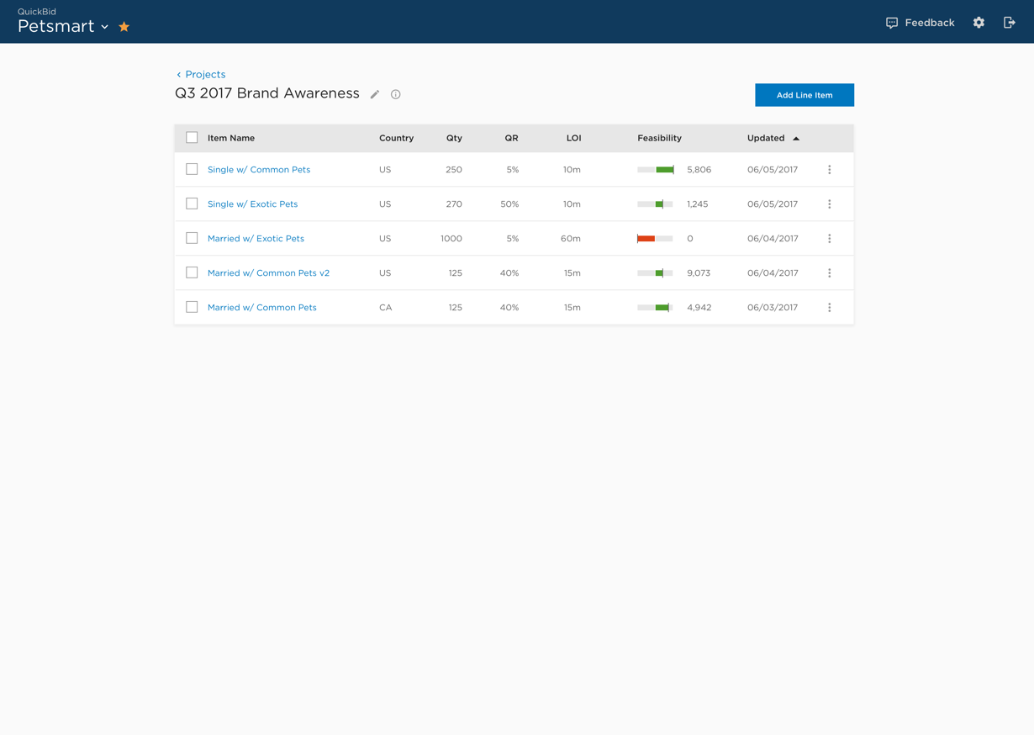Open the actions menu for Married w/ Common Pets

pyautogui.click(x=830, y=307)
